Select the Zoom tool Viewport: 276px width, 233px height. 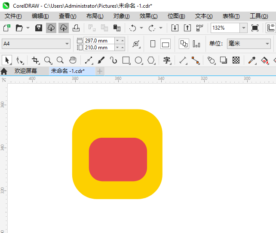tap(48, 60)
